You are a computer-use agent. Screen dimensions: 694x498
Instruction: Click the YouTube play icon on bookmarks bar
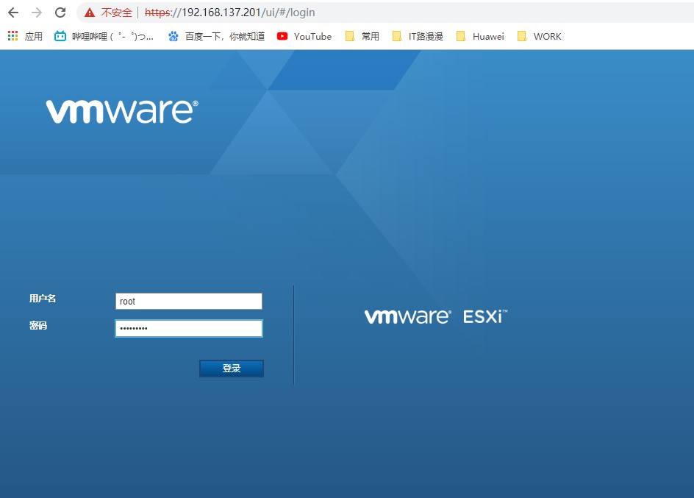click(x=282, y=35)
